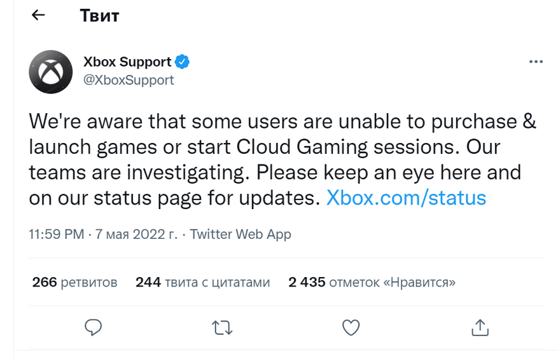Click the date 7 мая 2022 г.
558x359 pixels.
(x=136, y=234)
